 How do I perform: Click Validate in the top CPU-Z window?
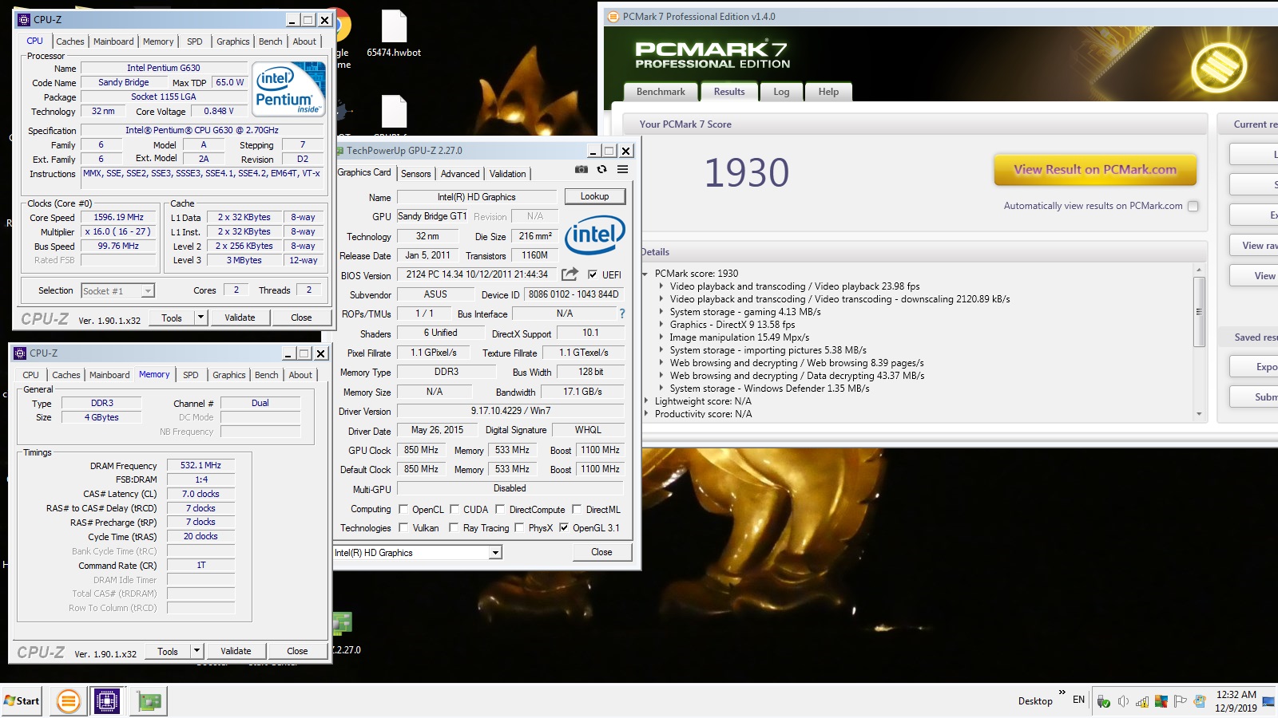240,318
